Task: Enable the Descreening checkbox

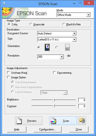Action: tap(62, 73)
